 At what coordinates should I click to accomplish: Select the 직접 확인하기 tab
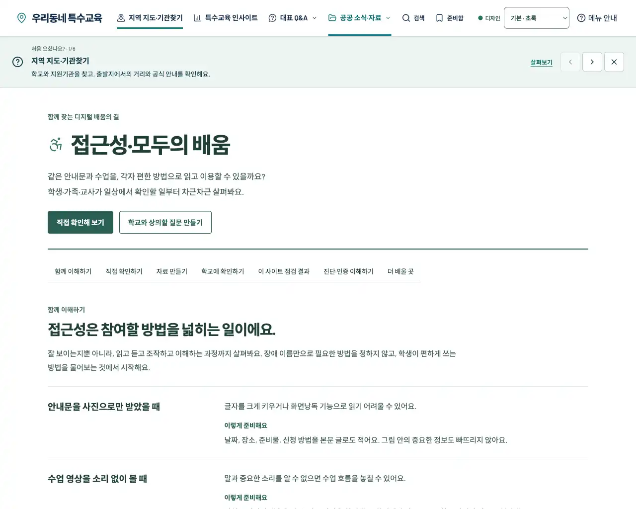(x=124, y=271)
